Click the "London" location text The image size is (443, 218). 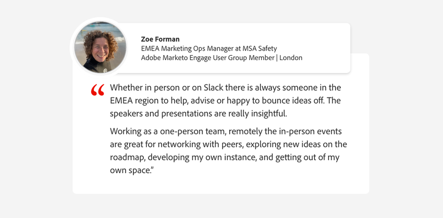[291, 58]
